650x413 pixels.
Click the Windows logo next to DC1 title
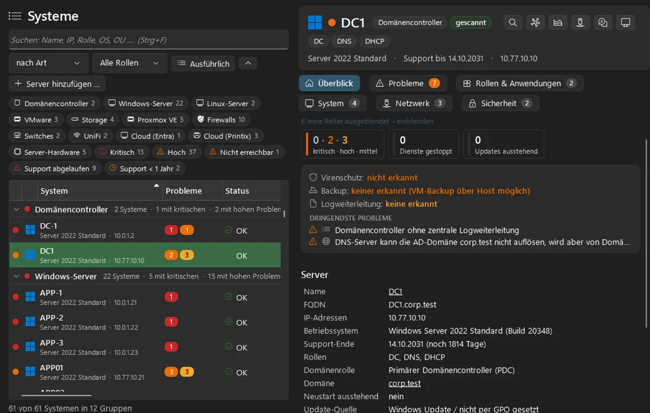315,22
